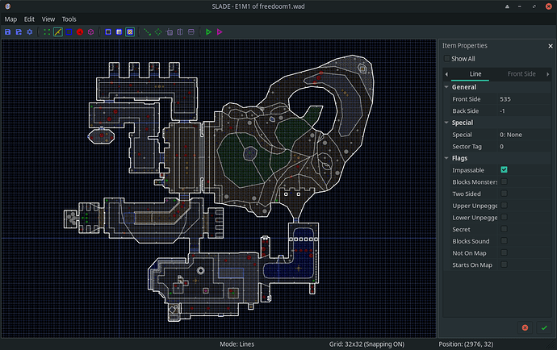Switch to Sectors edit mode
Viewport: 557px width, 350px height.
pos(69,31)
